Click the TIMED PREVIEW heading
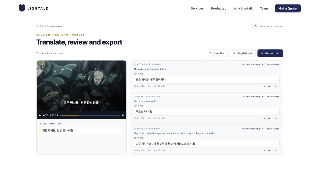Screen dimensions: 321x180 point(51,123)
